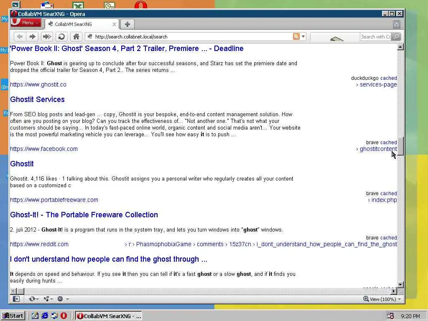The image size is (428, 321).
Task: Open cached link above index.php
Action: 388,193
